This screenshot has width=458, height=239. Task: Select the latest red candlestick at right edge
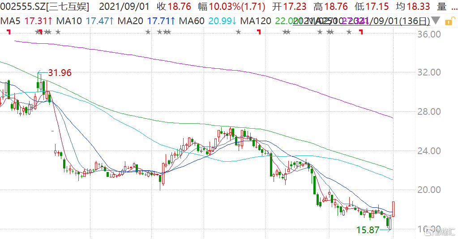(394, 209)
